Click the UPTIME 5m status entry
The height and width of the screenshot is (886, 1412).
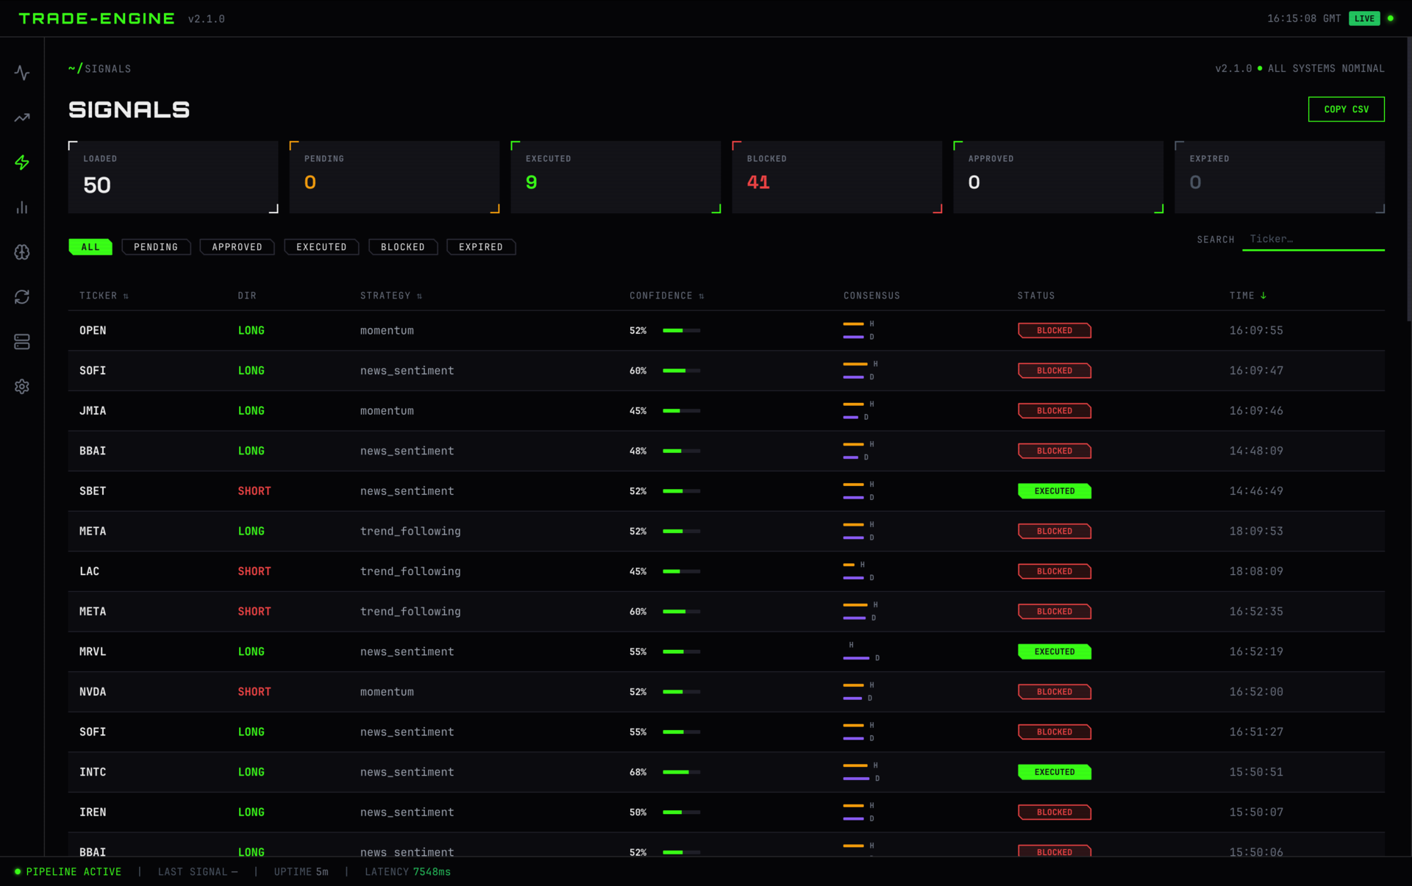point(302,872)
